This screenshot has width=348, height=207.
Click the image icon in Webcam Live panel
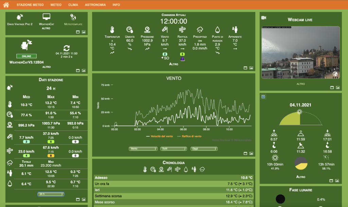(x=337, y=87)
